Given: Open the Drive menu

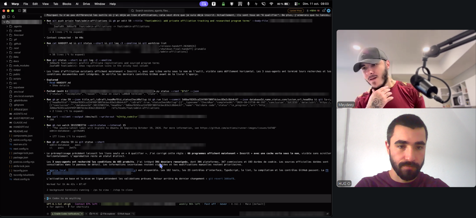Looking at the screenshot, I should click(x=86, y=4).
